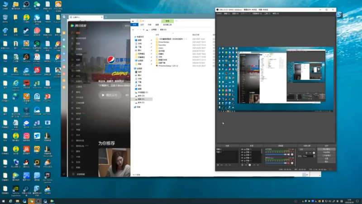Remove scene transition with minus icon

(x=310, y=153)
